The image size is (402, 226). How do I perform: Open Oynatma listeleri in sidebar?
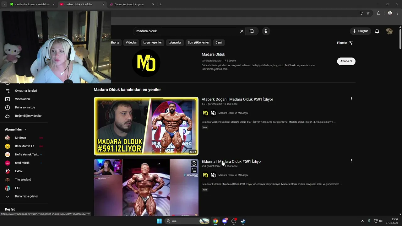(x=26, y=91)
